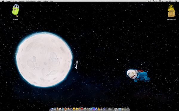Launch Google Earth from the Dock
Viewport: 179px width, 111px height.
(96, 109)
